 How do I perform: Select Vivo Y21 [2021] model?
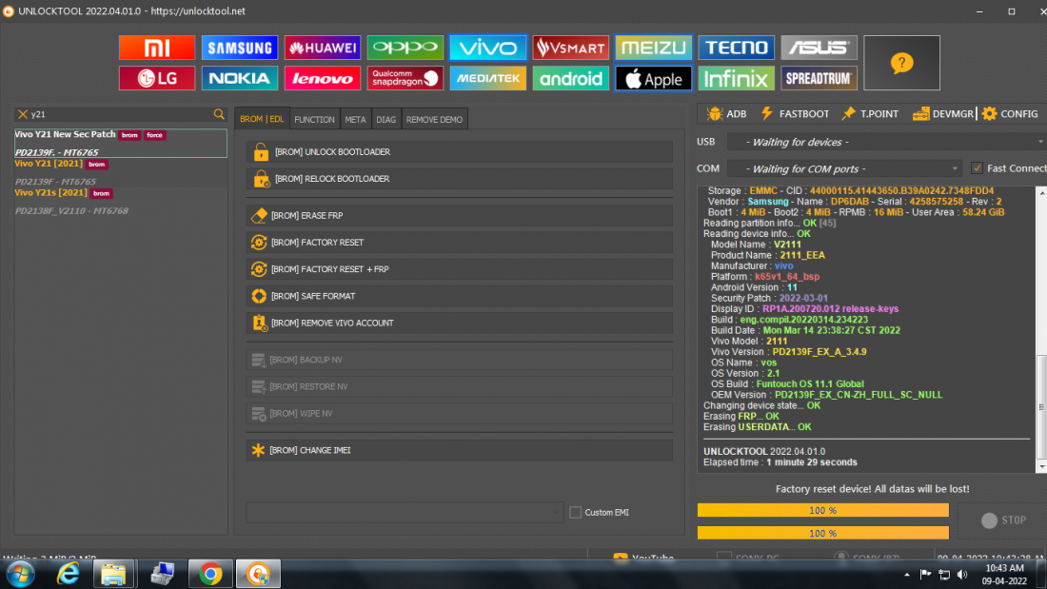tap(121, 172)
